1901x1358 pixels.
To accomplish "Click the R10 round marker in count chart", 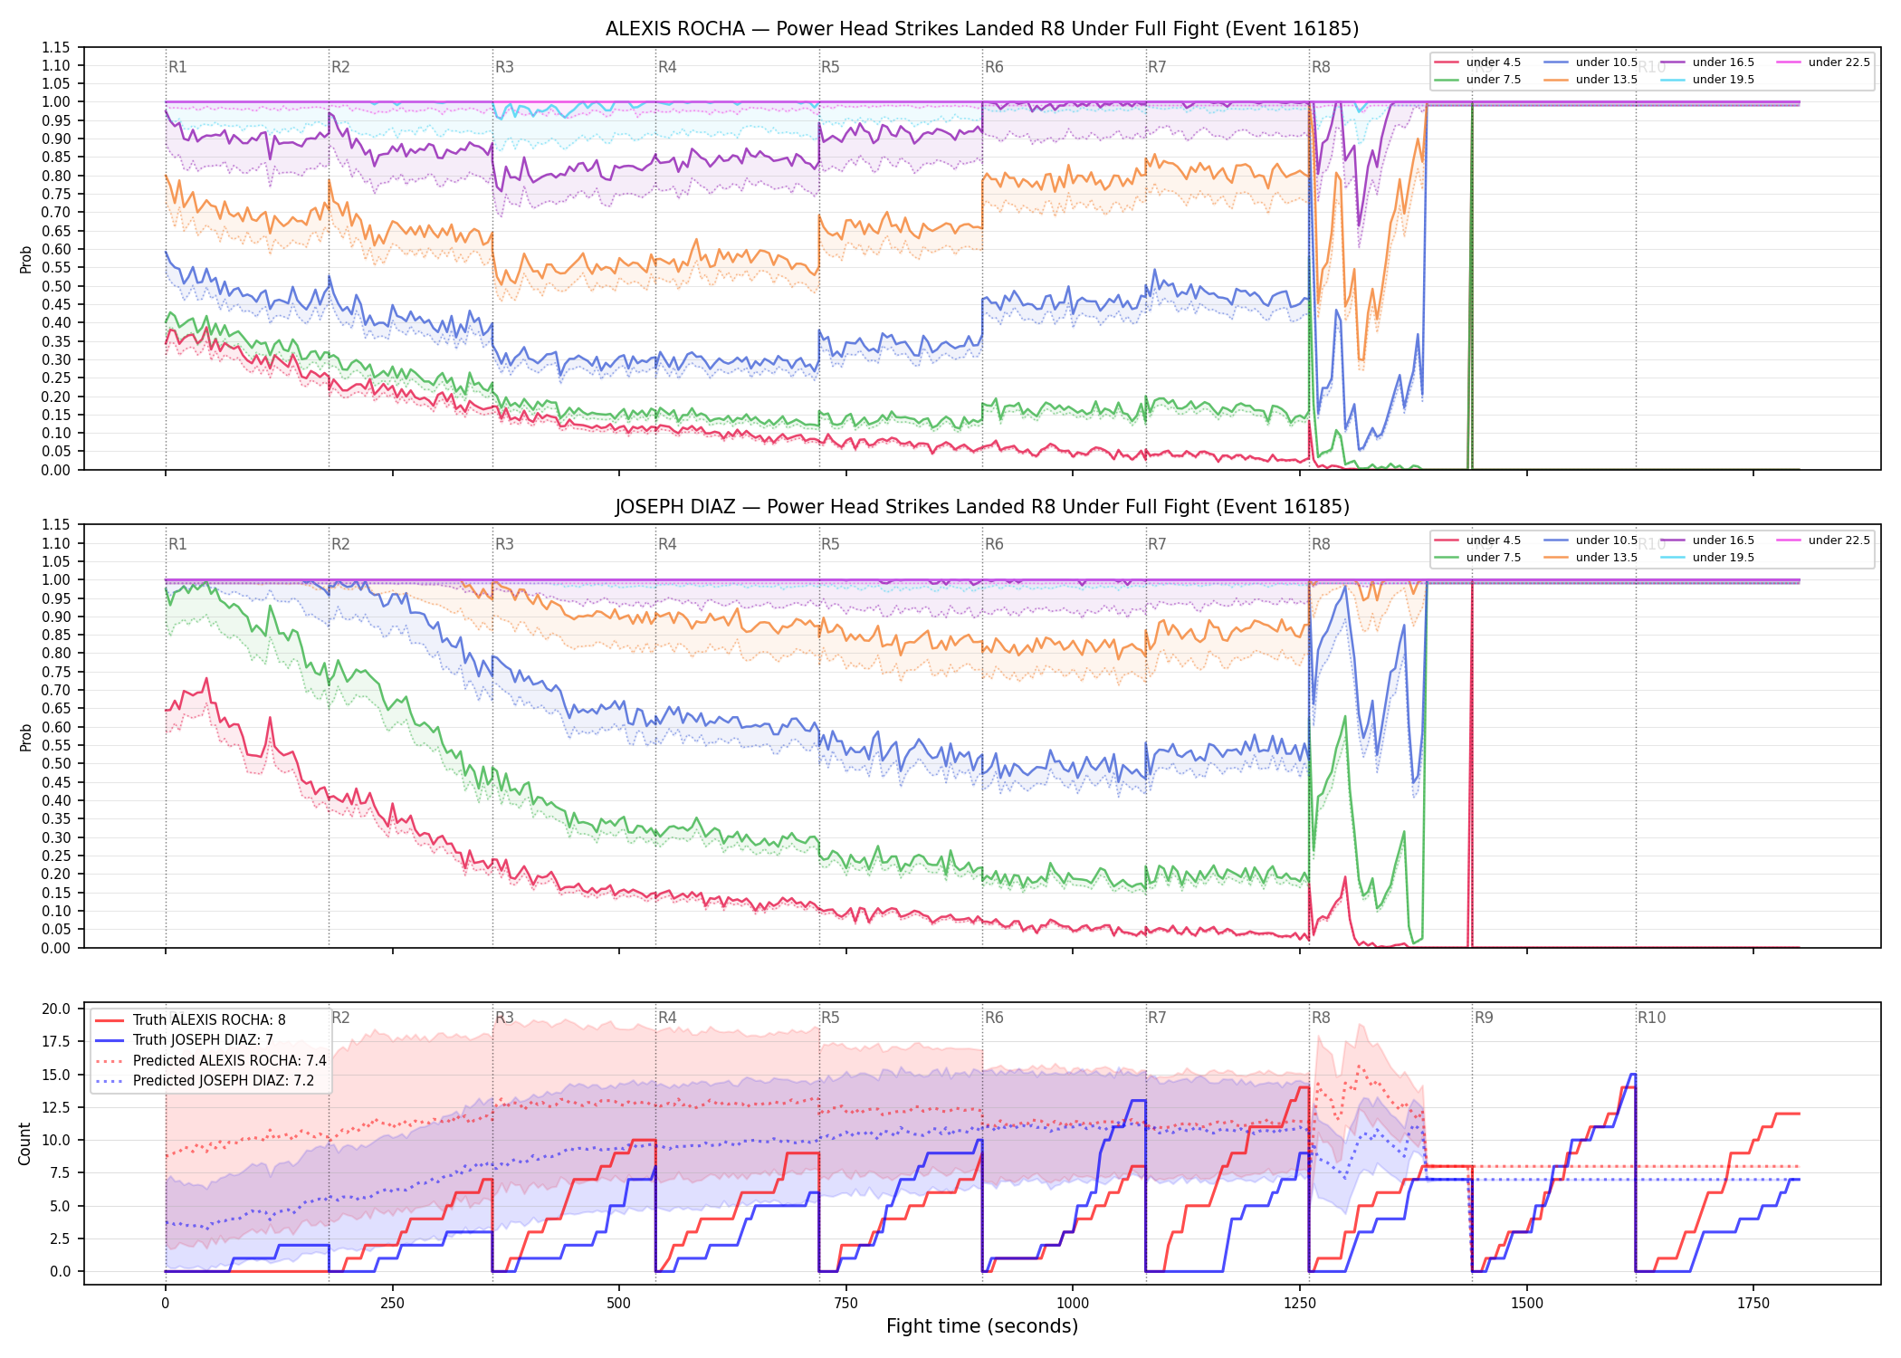I will [1651, 1018].
